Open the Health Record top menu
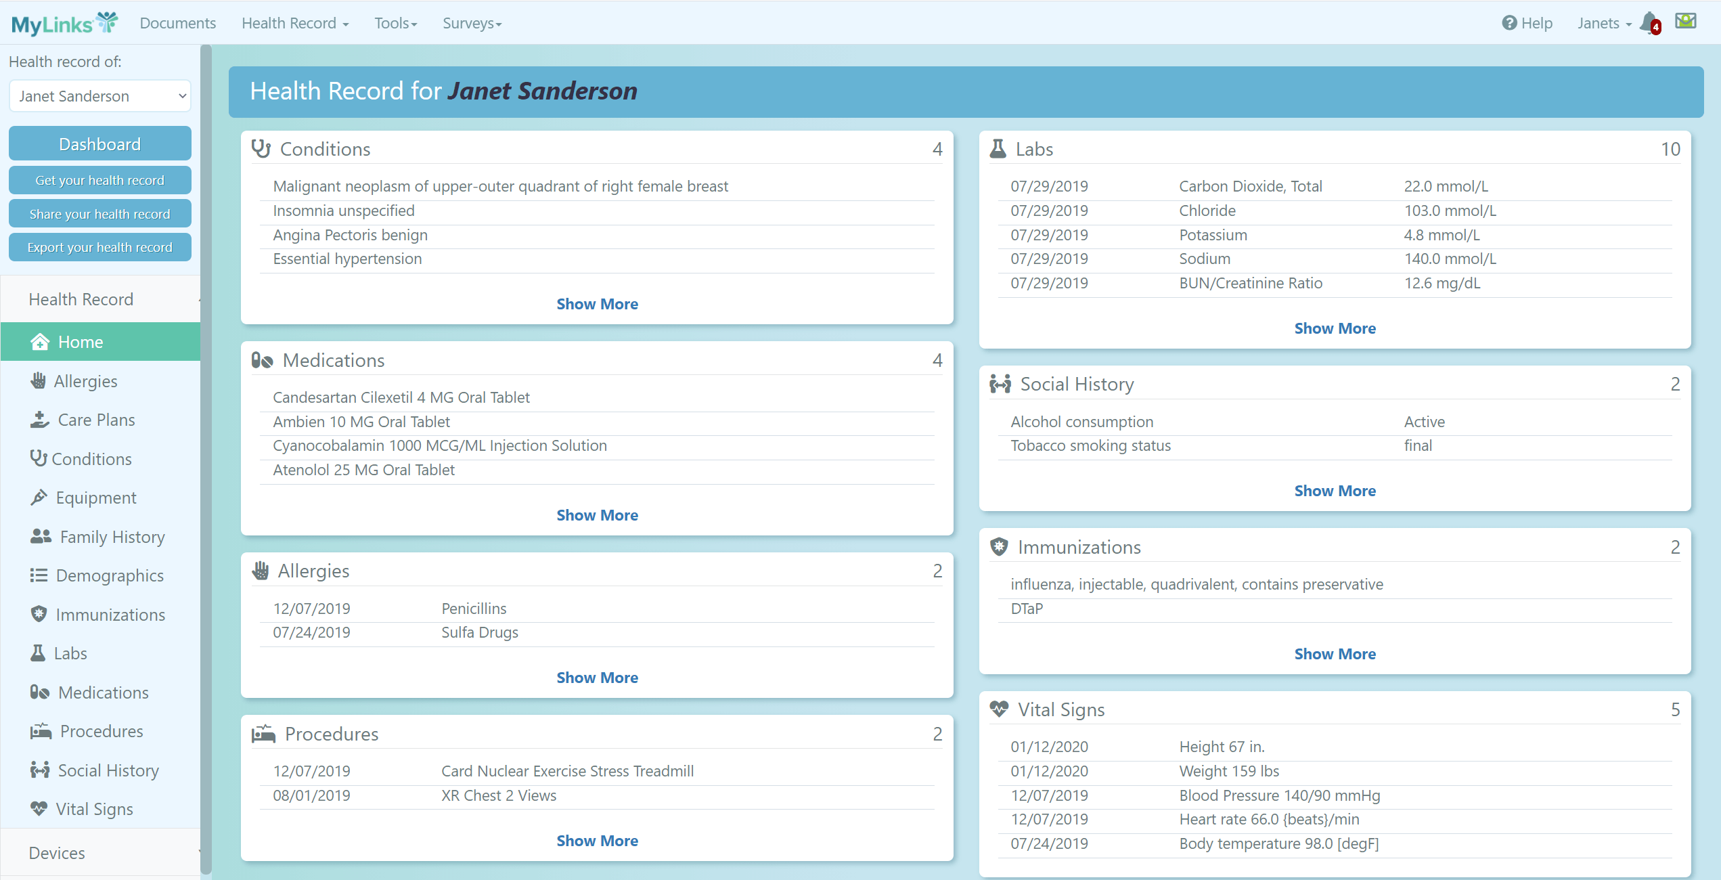The image size is (1721, 880). coord(295,23)
